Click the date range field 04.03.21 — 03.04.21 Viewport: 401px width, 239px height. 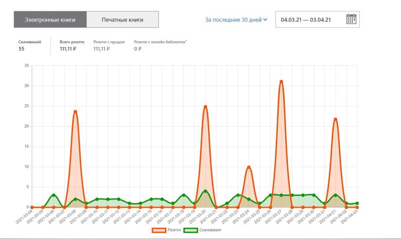pyautogui.click(x=306, y=20)
